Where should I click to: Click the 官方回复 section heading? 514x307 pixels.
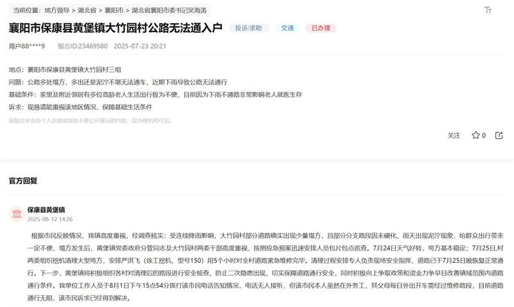tap(23, 181)
